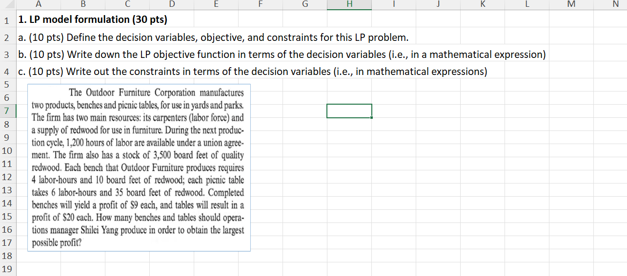Click 'a. (10 pts) Define the decision variables' cell
This screenshot has width=627, height=276.
pyautogui.click(x=213, y=37)
